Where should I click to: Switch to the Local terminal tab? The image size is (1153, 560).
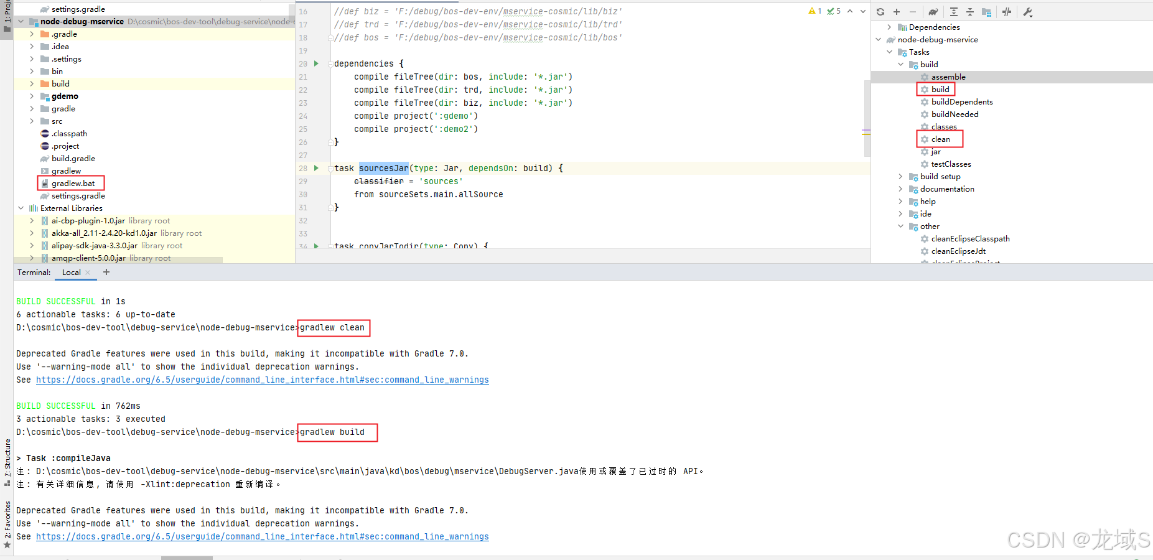click(x=71, y=272)
